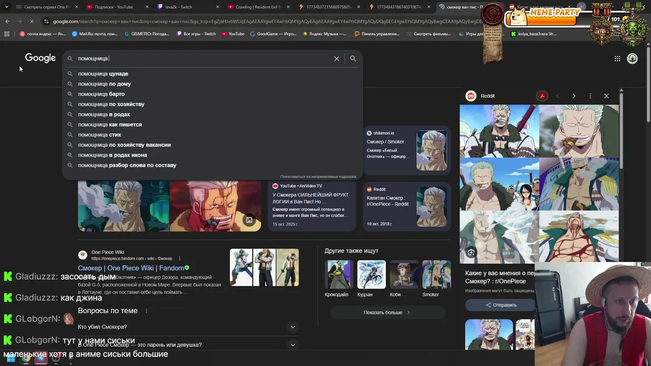The image size is (651, 366).
Task: Open Вопросы по теме three-dot menu
Action: pos(146,311)
